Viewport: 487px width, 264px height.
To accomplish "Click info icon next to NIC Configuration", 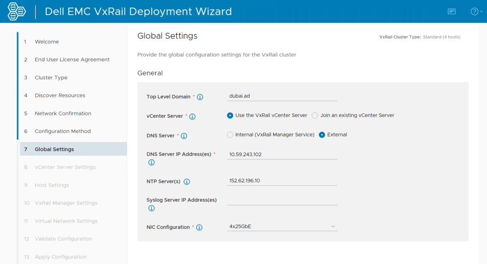I will point(199,227).
